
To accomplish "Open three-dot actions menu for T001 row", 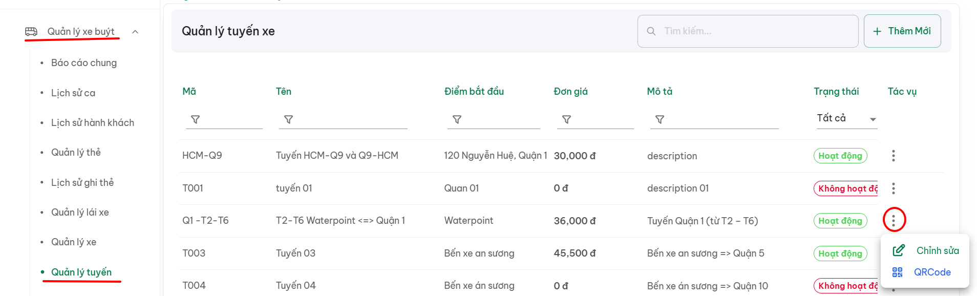I will [x=894, y=188].
